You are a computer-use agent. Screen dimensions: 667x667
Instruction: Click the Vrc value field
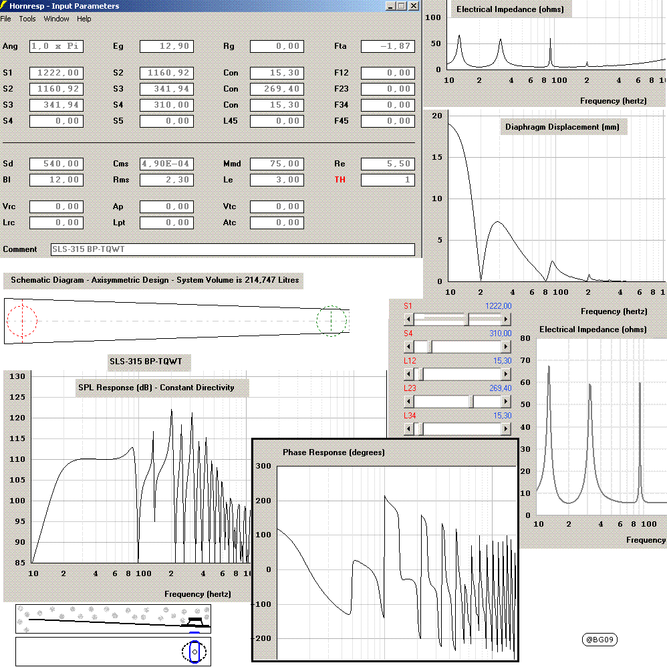[x=56, y=207]
